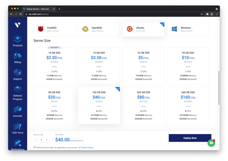Open the browser extensions puzzle icon
228x161 pixels.
point(207,14)
